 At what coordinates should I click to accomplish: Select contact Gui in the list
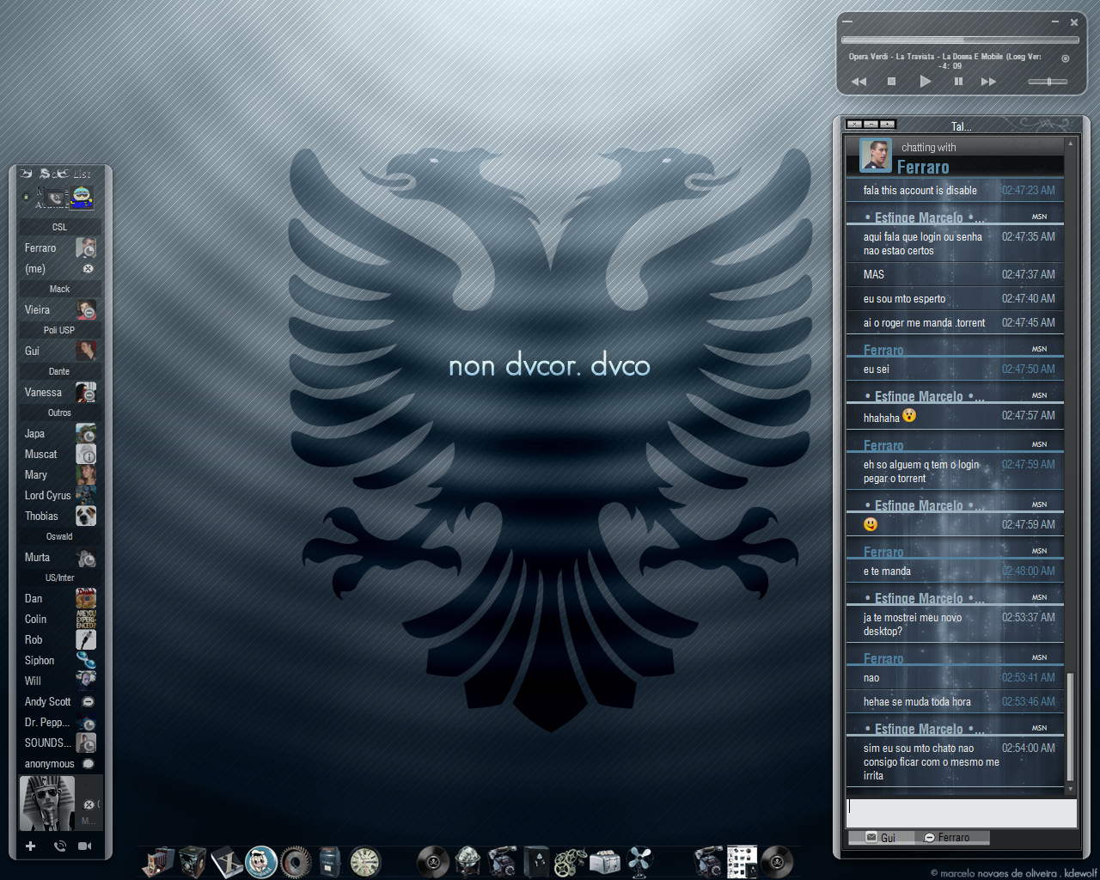(59, 351)
